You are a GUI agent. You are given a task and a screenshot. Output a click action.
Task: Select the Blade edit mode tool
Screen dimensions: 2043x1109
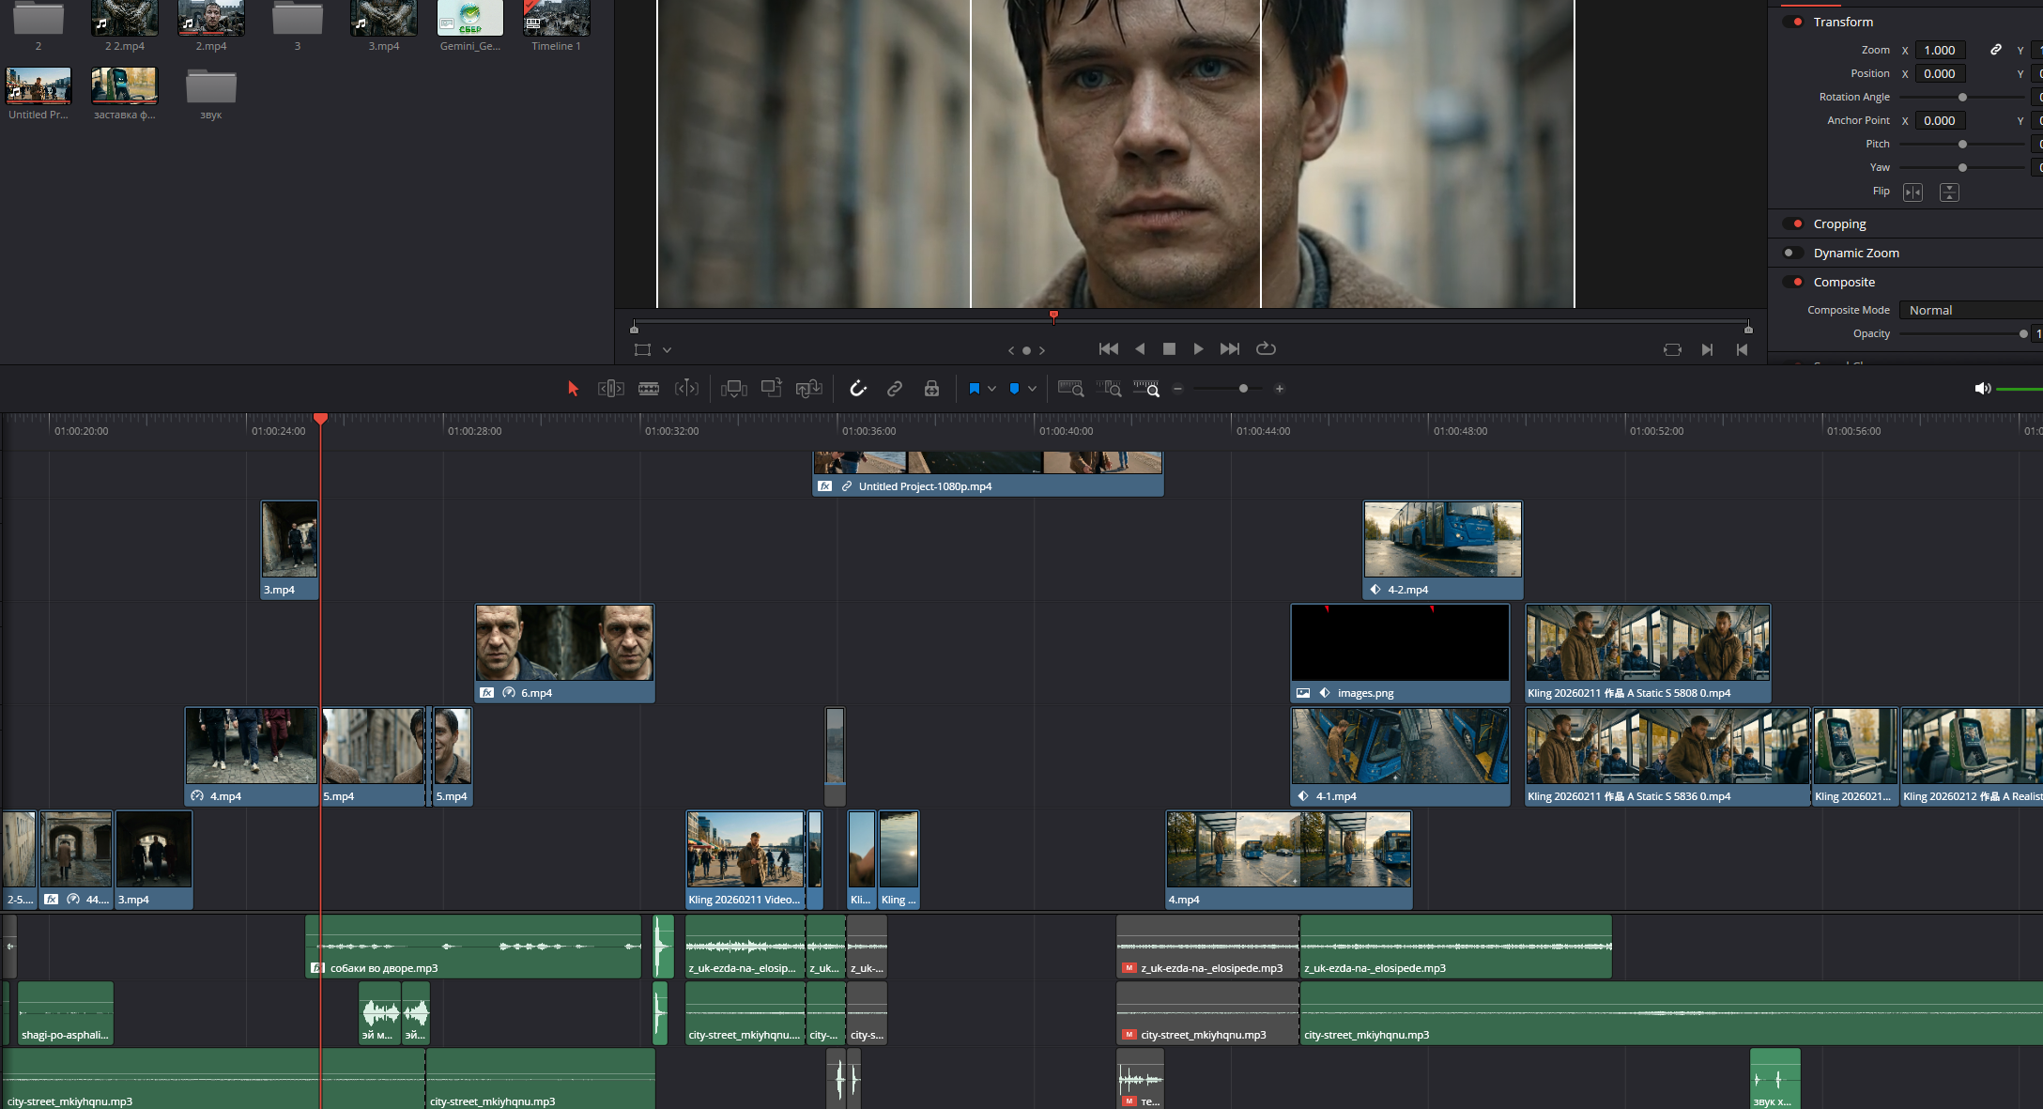pos(649,389)
